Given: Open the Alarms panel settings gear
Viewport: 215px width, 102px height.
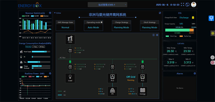Looking at the screenshot, I should pos(195,73).
